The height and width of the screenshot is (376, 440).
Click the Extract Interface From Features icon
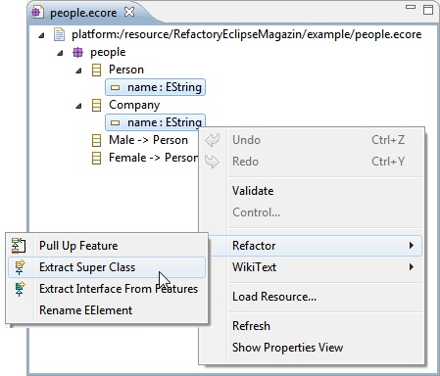tap(20, 289)
